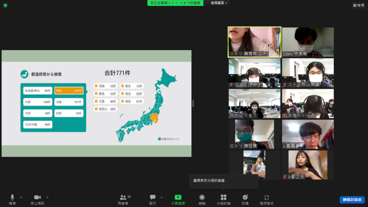Grab the divider handle beside shared slide
The height and width of the screenshot is (207, 368).
click(193, 103)
